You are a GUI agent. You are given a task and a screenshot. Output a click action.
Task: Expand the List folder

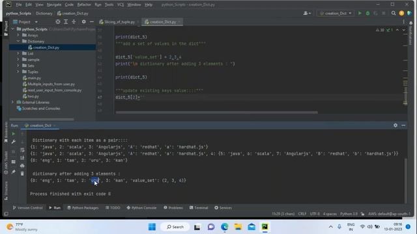click(x=18, y=53)
